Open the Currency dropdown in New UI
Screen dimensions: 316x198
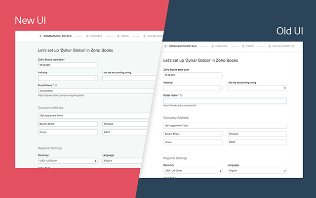pyautogui.click(x=68, y=160)
